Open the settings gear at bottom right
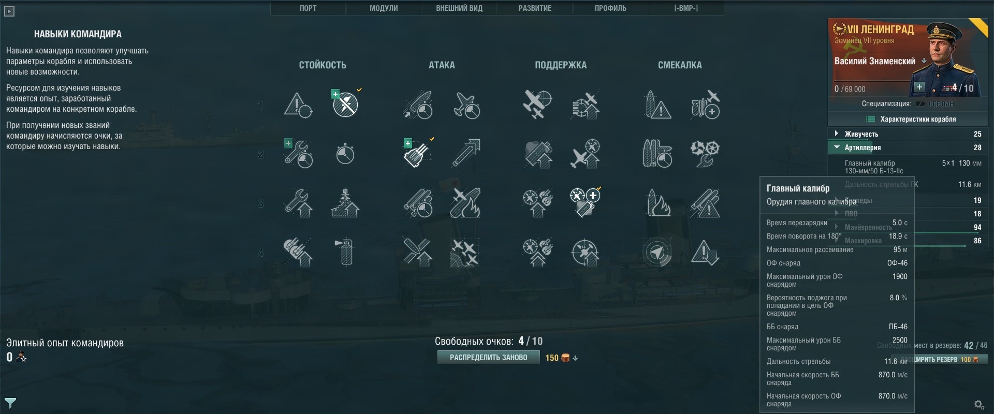Screen dimensions: 994x414 tap(978, 404)
